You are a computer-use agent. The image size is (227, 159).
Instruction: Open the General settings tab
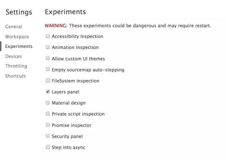(x=13, y=27)
